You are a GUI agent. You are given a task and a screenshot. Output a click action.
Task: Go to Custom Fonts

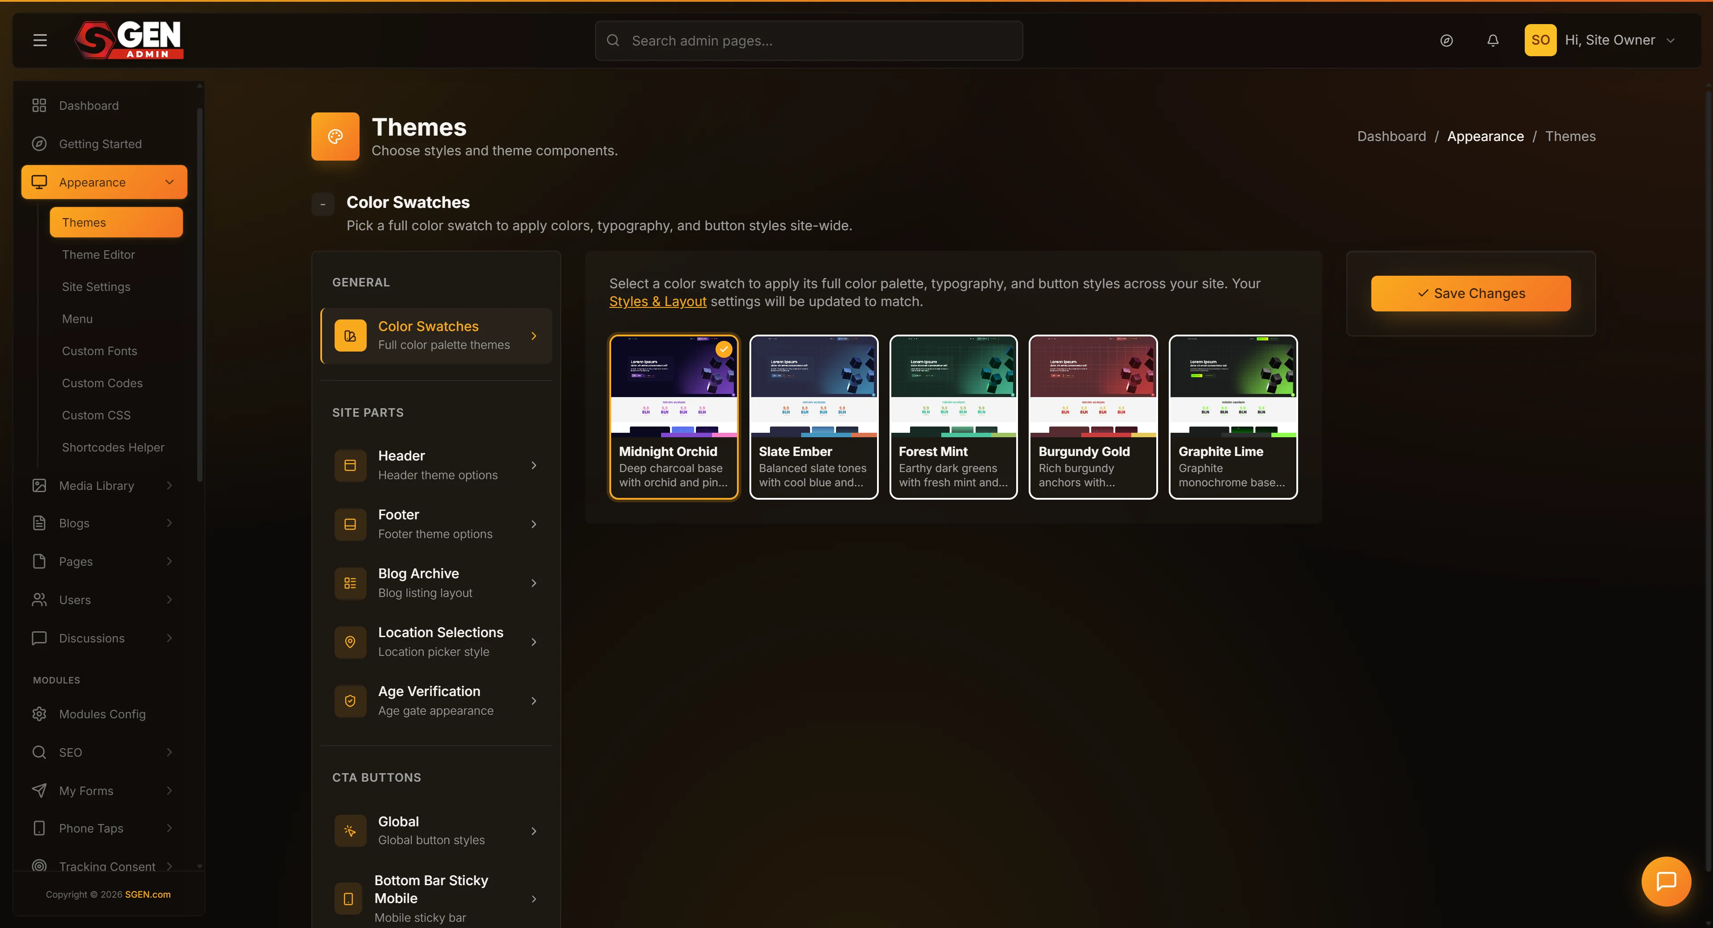100,351
